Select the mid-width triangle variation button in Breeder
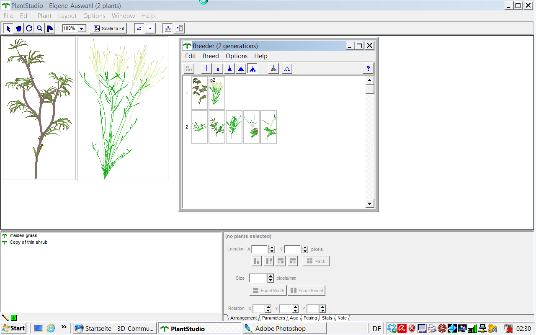Image resolution: width=536 pixels, height=335 pixels. pyautogui.click(x=229, y=69)
